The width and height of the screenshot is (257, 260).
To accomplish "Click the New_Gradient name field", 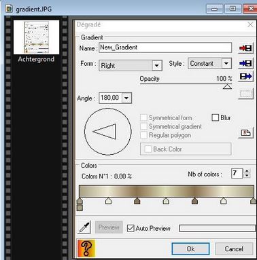I will pos(165,48).
